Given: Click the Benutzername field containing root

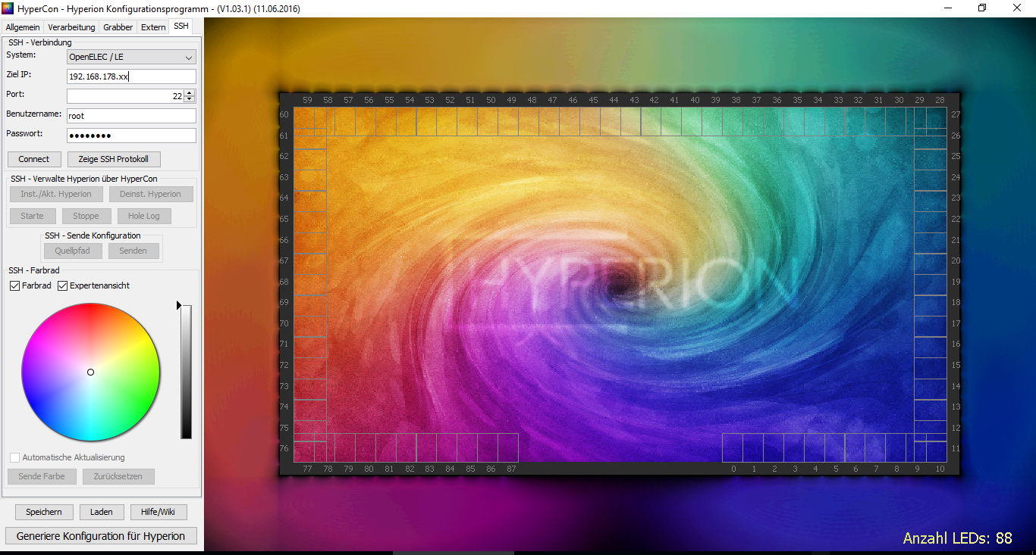Looking at the screenshot, I should click(131, 116).
